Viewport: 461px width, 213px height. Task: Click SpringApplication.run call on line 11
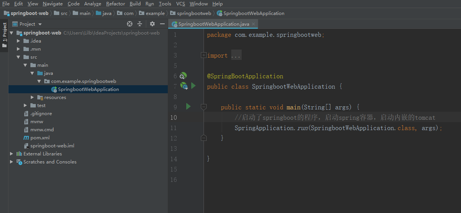338,128
